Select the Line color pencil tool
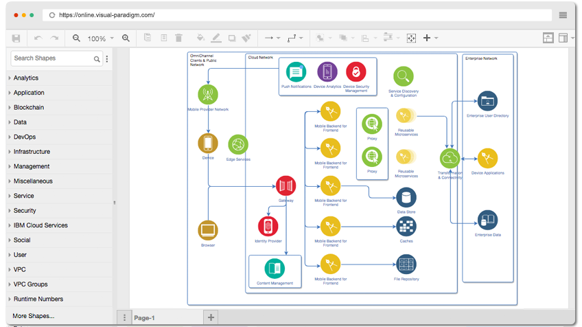Screen dimensions: 582x327 pyautogui.click(x=216, y=38)
